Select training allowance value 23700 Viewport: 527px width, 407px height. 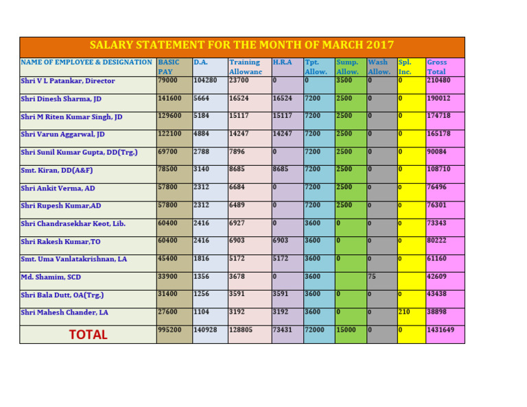click(239, 80)
